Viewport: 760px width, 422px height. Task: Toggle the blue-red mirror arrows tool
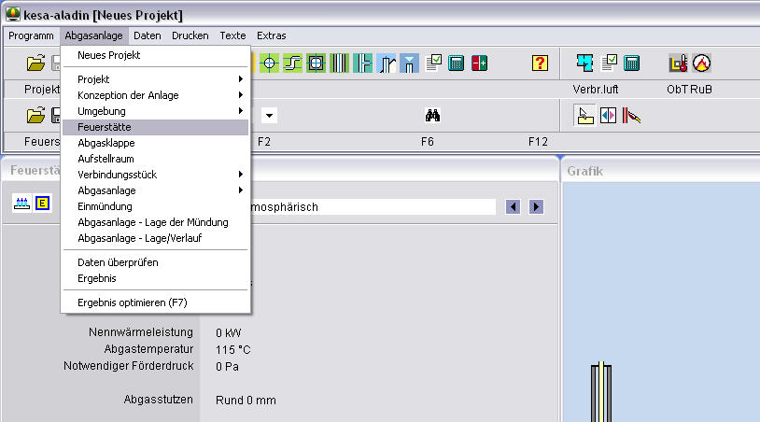click(x=609, y=116)
